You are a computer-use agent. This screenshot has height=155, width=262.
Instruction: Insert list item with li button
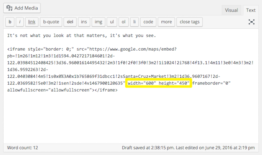point(134,22)
